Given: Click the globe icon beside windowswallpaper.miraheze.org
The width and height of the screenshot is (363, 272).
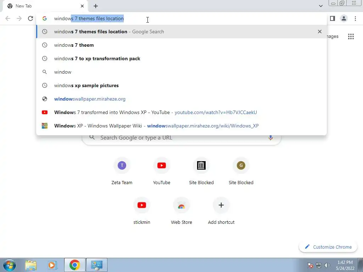Looking at the screenshot, I should tap(45, 99).
